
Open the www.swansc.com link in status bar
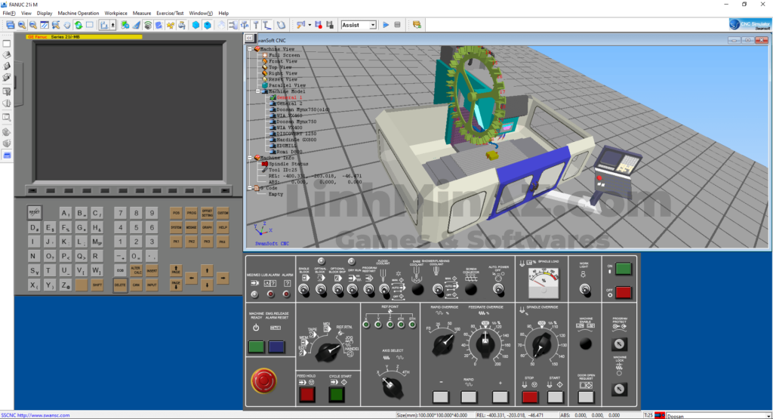43,415
